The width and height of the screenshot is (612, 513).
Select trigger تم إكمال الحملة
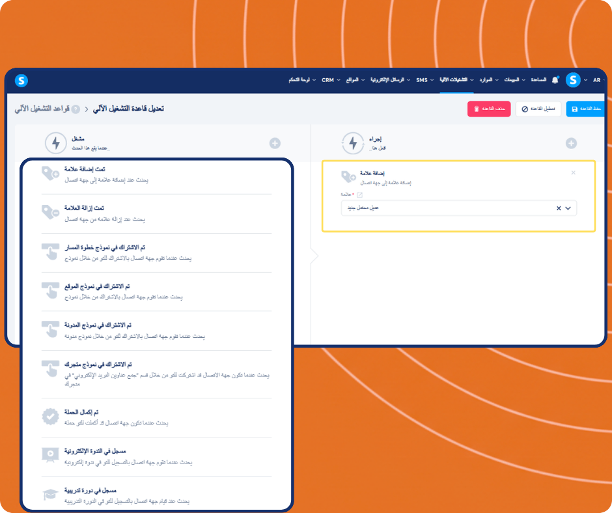tap(156, 417)
